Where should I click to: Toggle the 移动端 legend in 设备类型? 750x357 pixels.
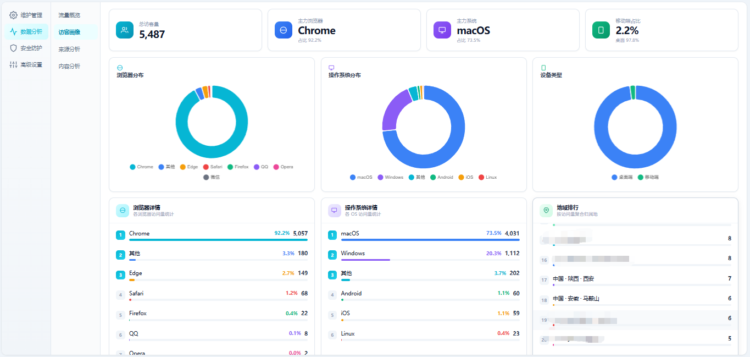coord(648,177)
